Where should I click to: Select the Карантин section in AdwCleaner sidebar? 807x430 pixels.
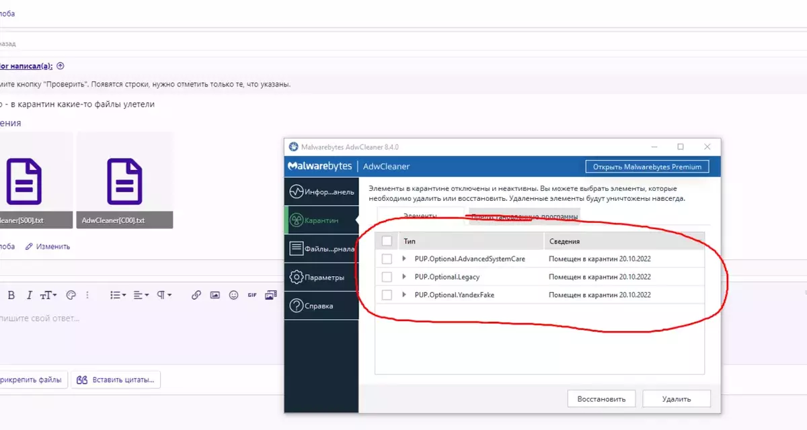[321, 220]
